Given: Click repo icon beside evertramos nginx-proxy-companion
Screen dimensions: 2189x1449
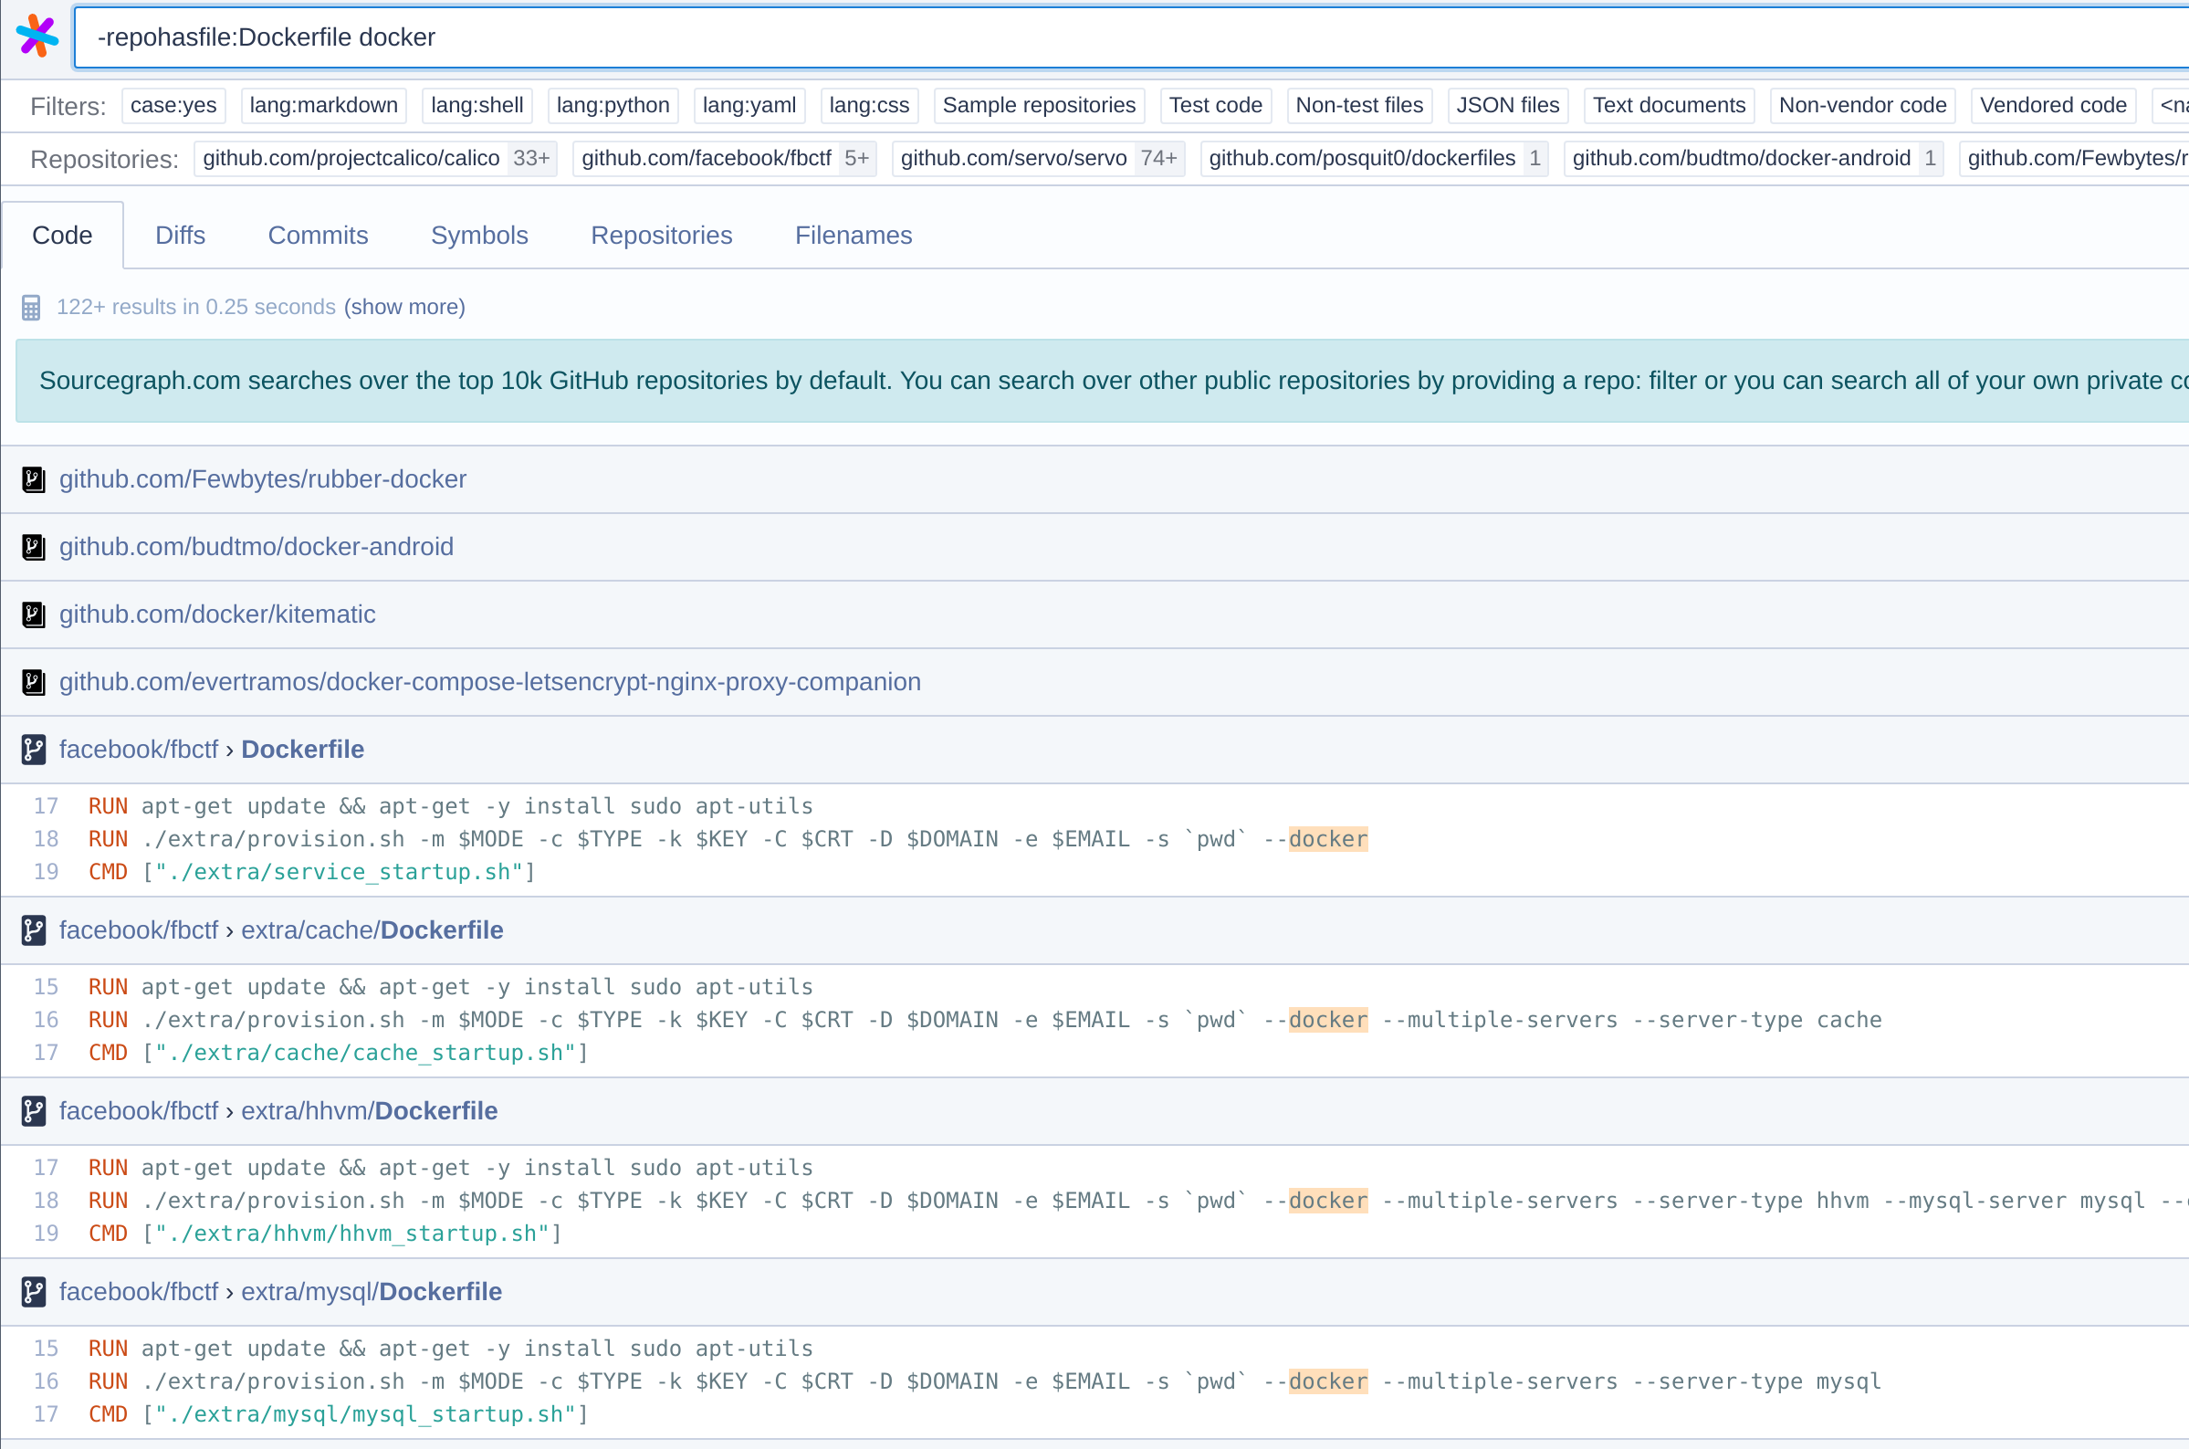Looking at the screenshot, I should pos(33,682).
